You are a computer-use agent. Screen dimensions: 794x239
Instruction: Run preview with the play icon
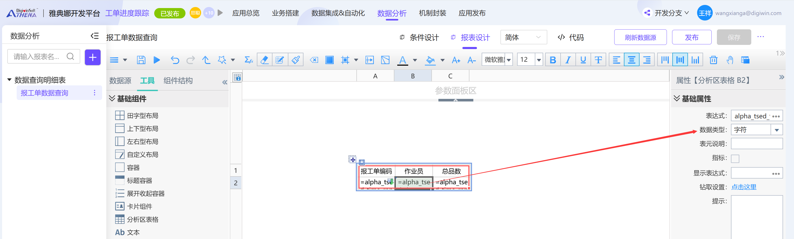[x=157, y=60]
